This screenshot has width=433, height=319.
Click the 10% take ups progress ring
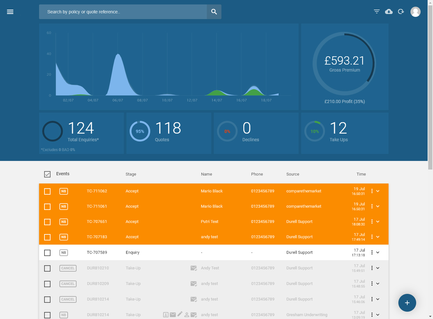coord(315,131)
